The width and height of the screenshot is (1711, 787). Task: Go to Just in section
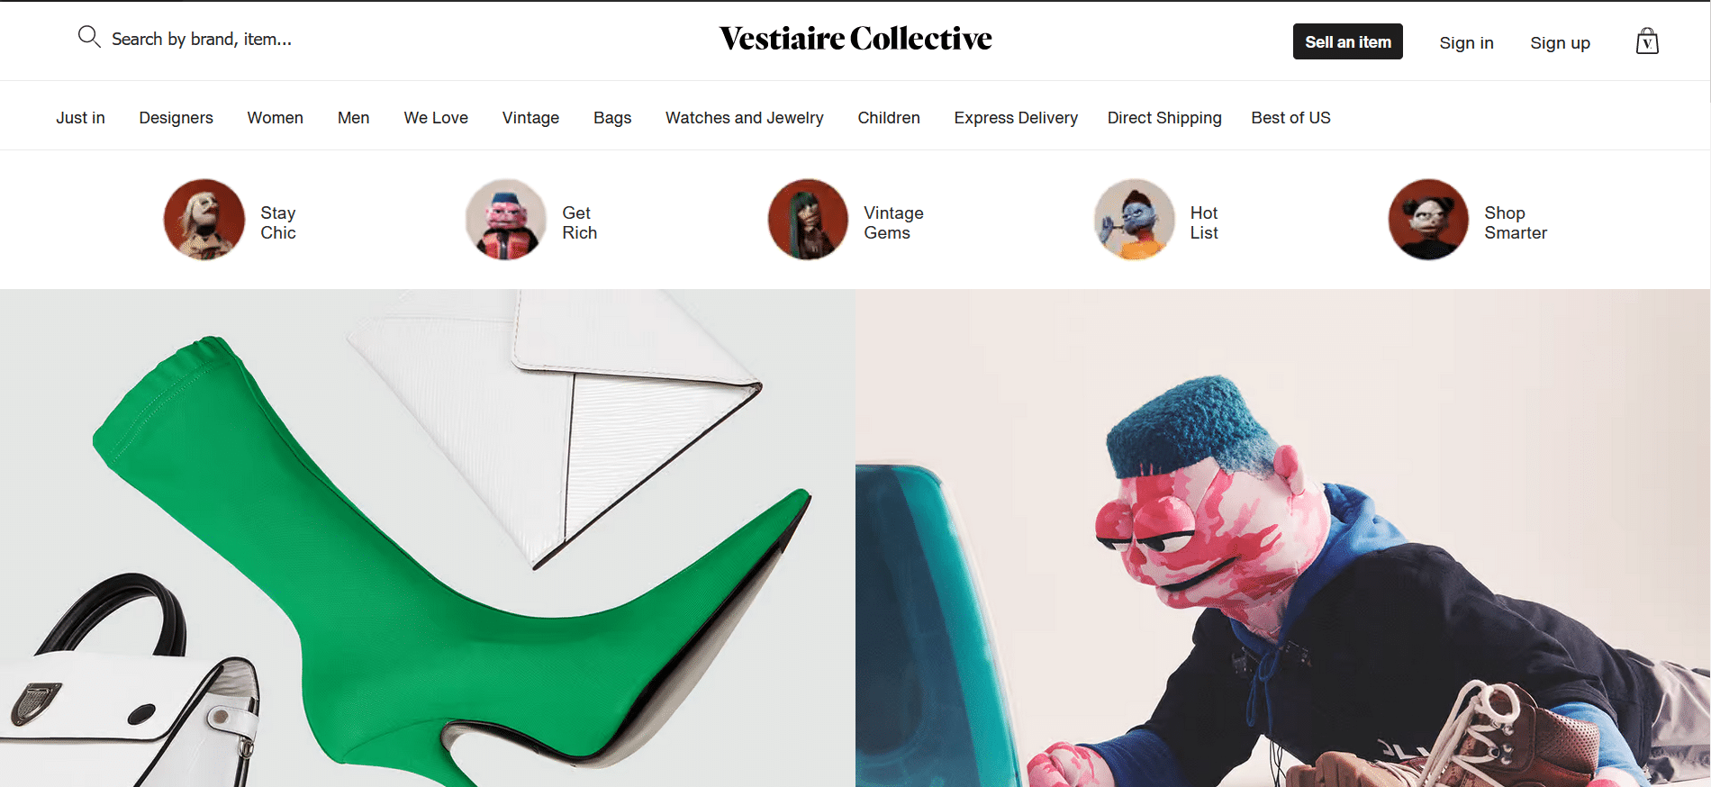point(80,118)
